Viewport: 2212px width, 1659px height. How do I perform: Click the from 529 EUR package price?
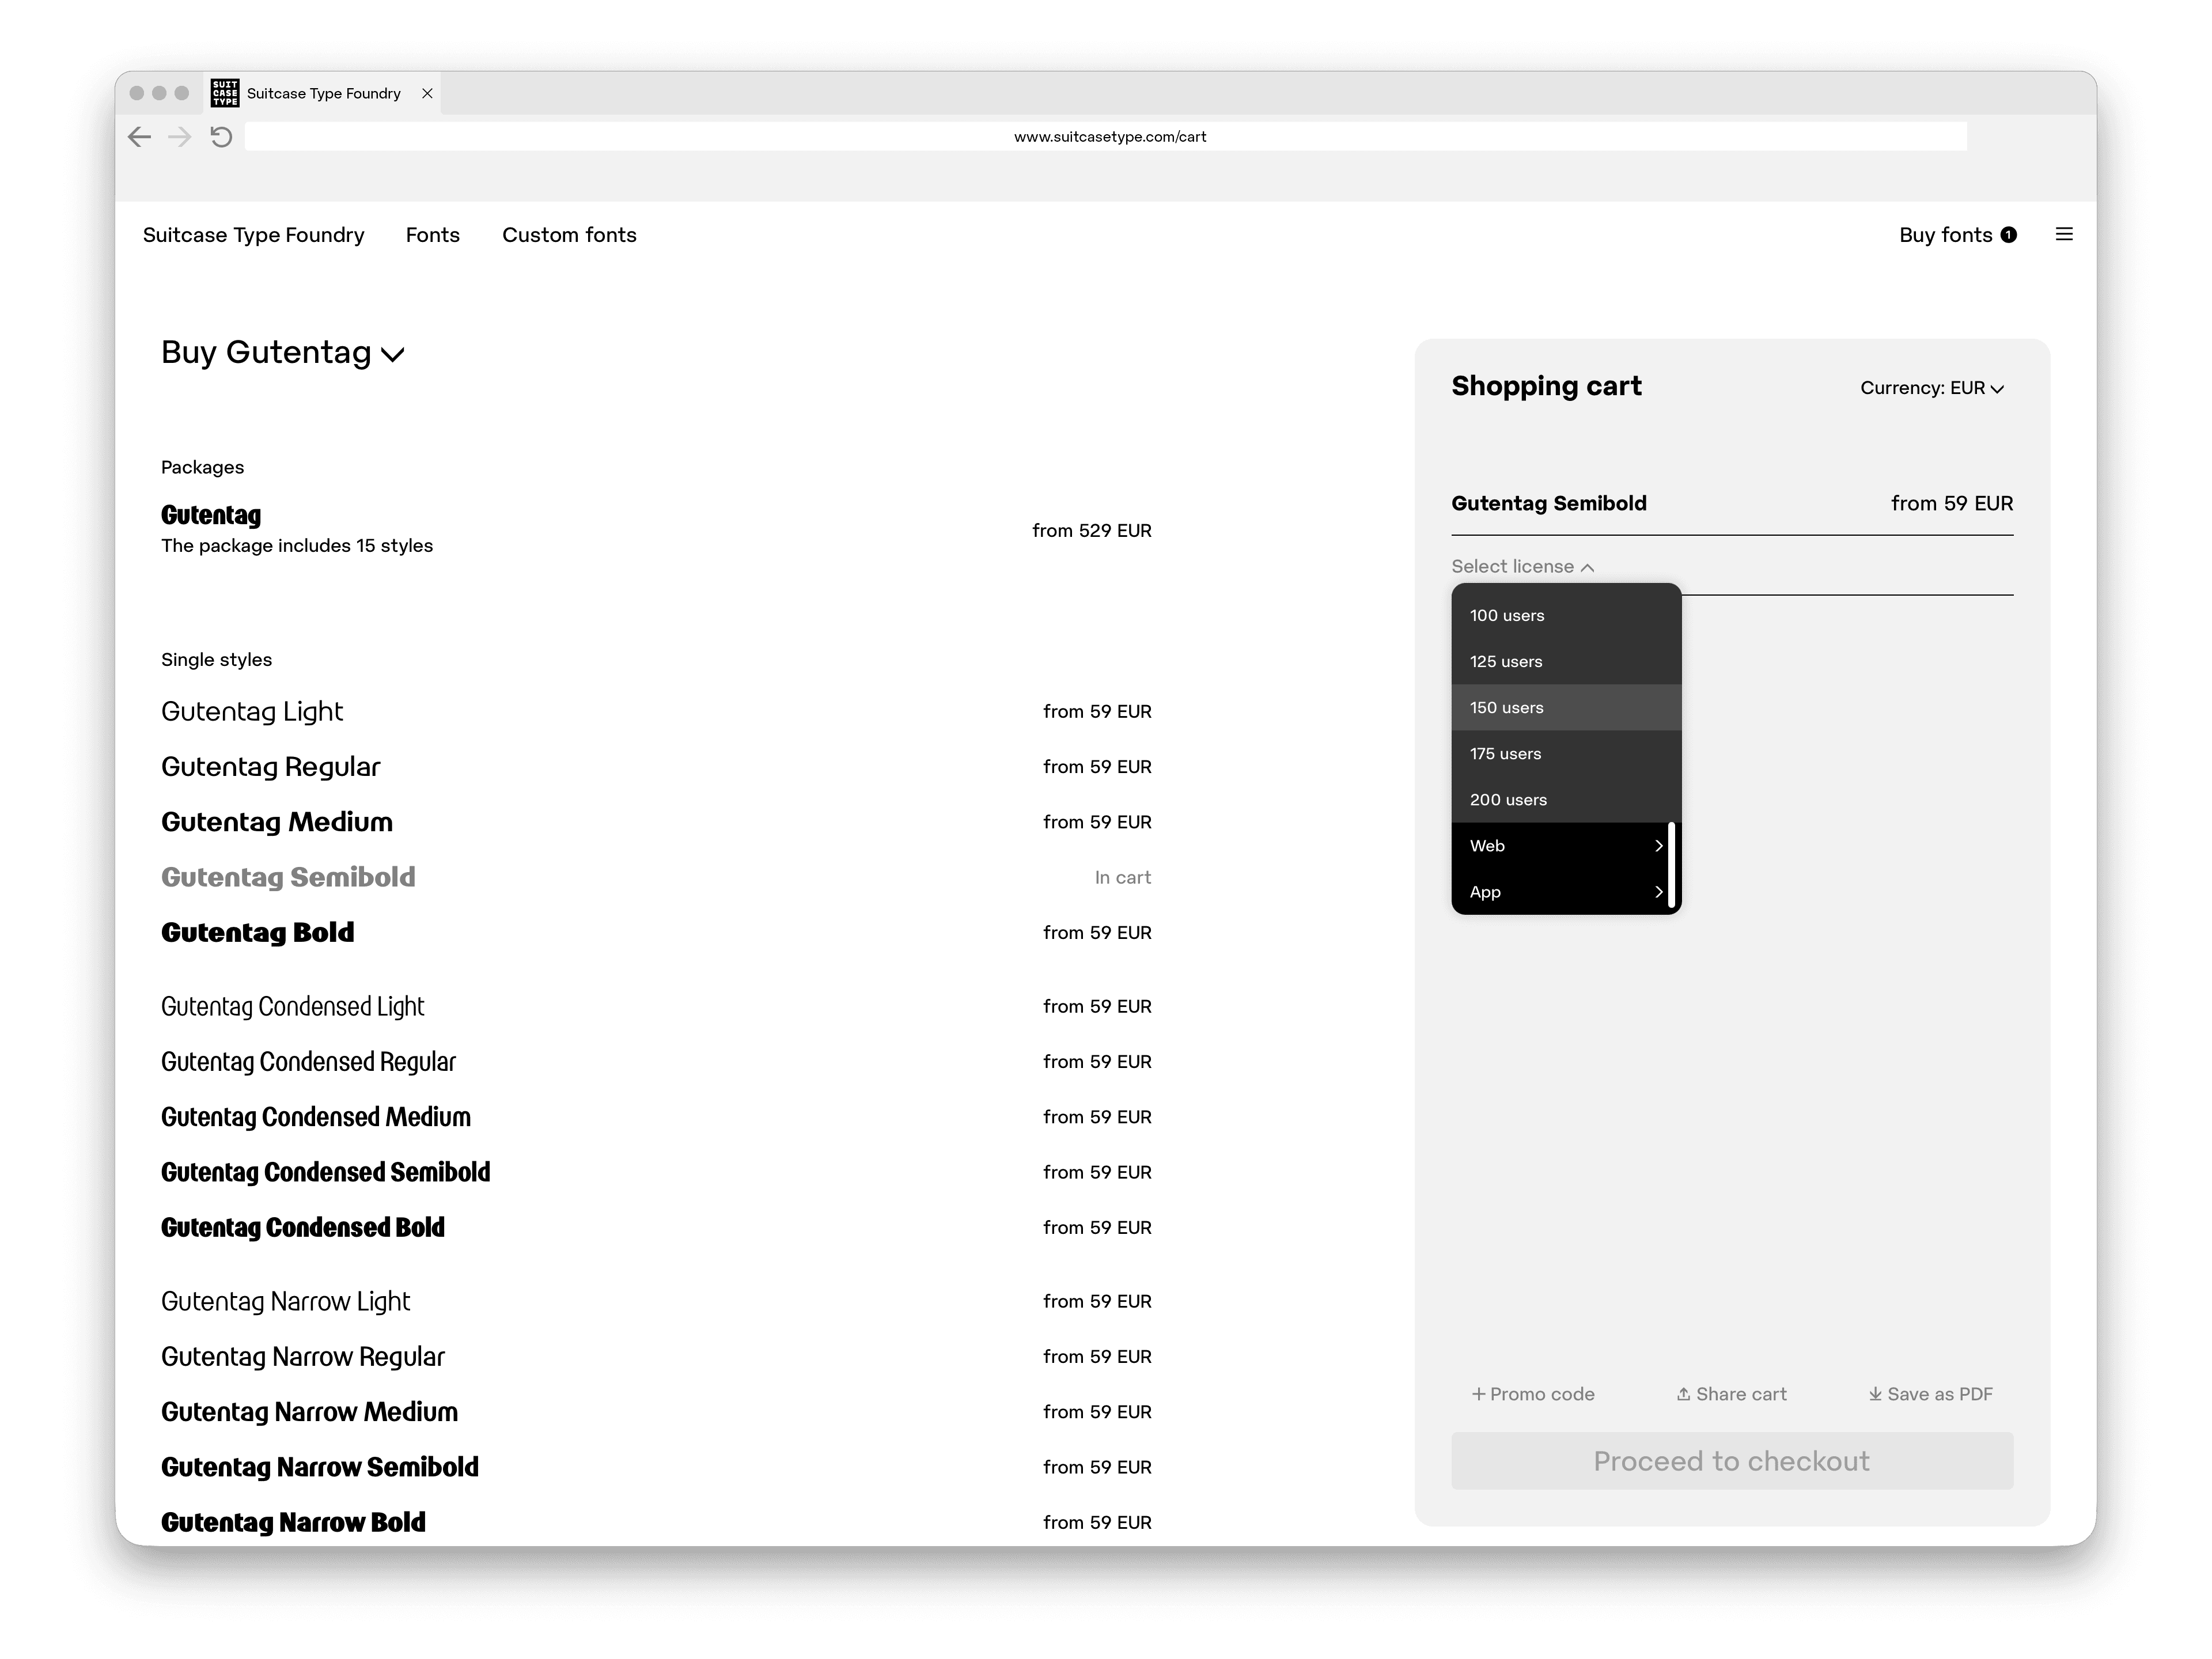point(1092,530)
